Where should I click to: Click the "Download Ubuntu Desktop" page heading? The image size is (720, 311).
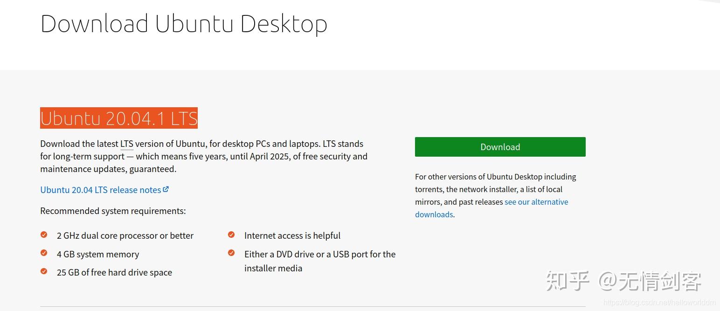184,24
